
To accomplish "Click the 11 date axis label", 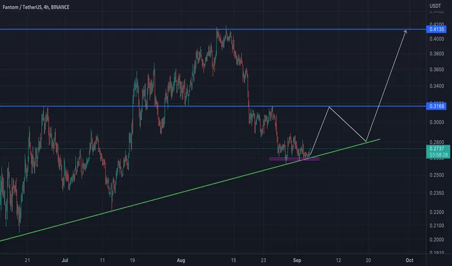I will [102, 260].
